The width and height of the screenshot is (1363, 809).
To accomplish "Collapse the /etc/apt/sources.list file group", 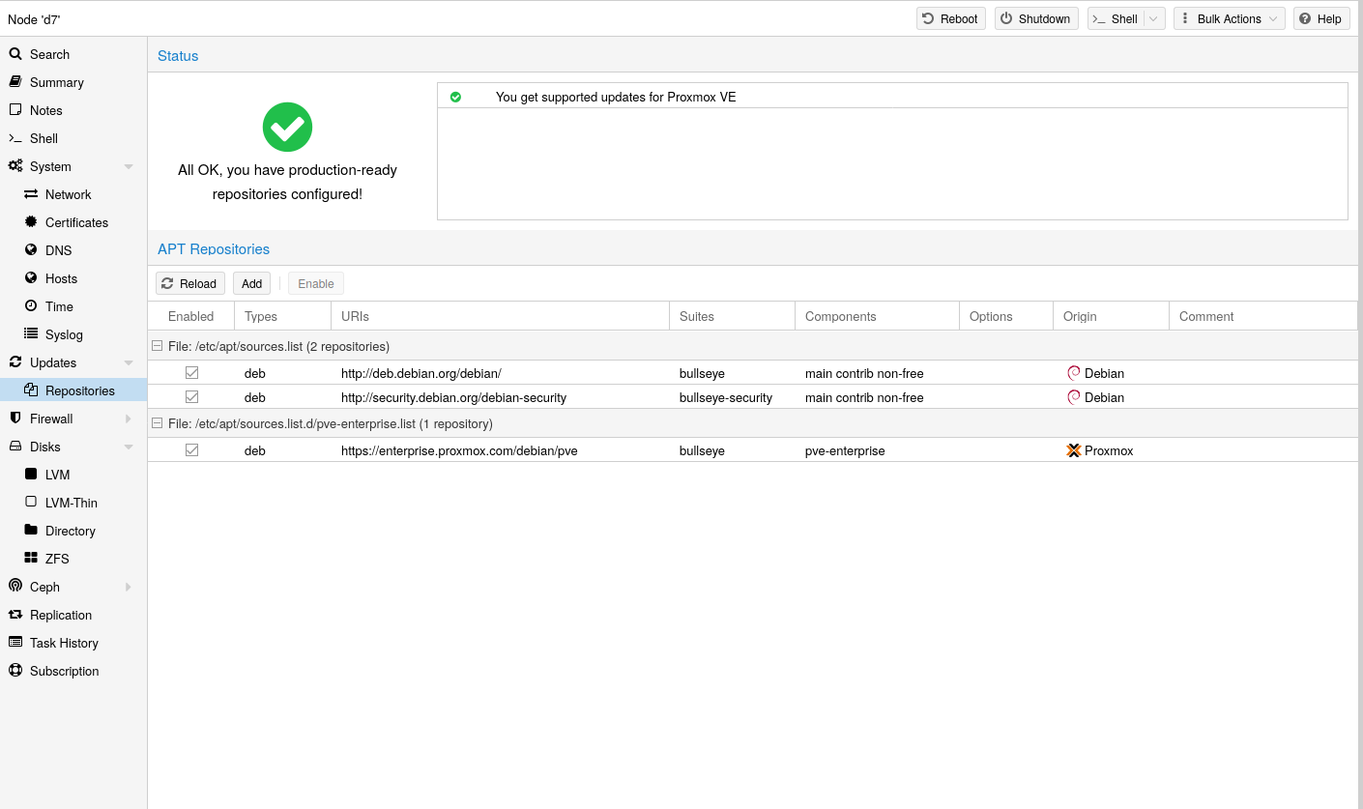I will click(x=157, y=346).
